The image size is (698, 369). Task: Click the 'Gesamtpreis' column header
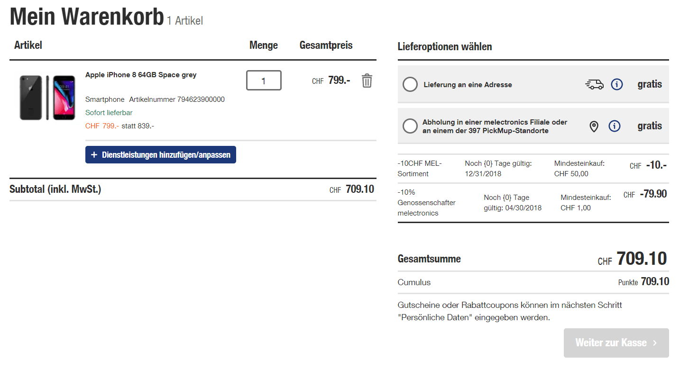click(326, 45)
